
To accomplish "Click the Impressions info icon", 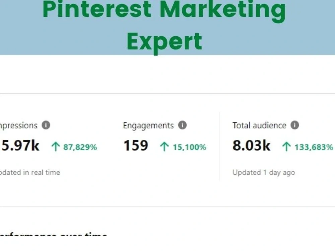I will click(x=46, y=125).
